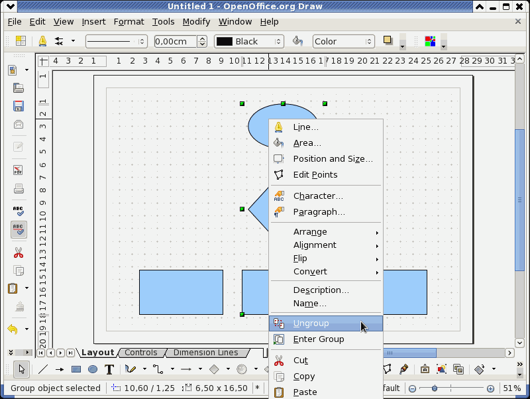Open the Undo history dropdown arrow
The width and height of the screenshot is (530, 399).
point(26,329)
